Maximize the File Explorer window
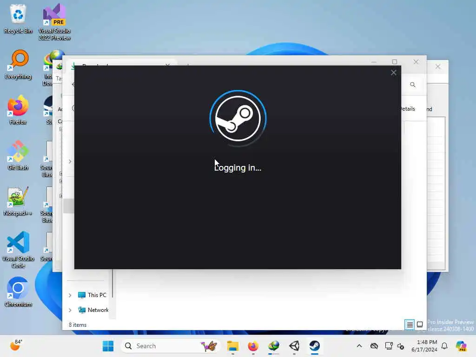This screenshot has width=476, height=357. (x=394, y=62)
